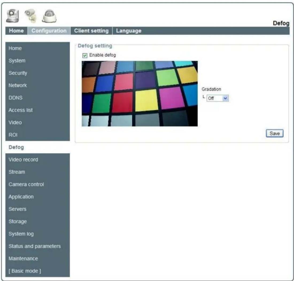Switch to the Configuration tab
294x281 pixels.
49,31
